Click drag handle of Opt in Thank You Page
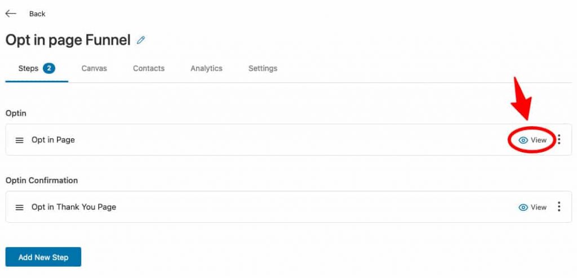This screenshot has height=278, width=577. [x=20, y=208]
